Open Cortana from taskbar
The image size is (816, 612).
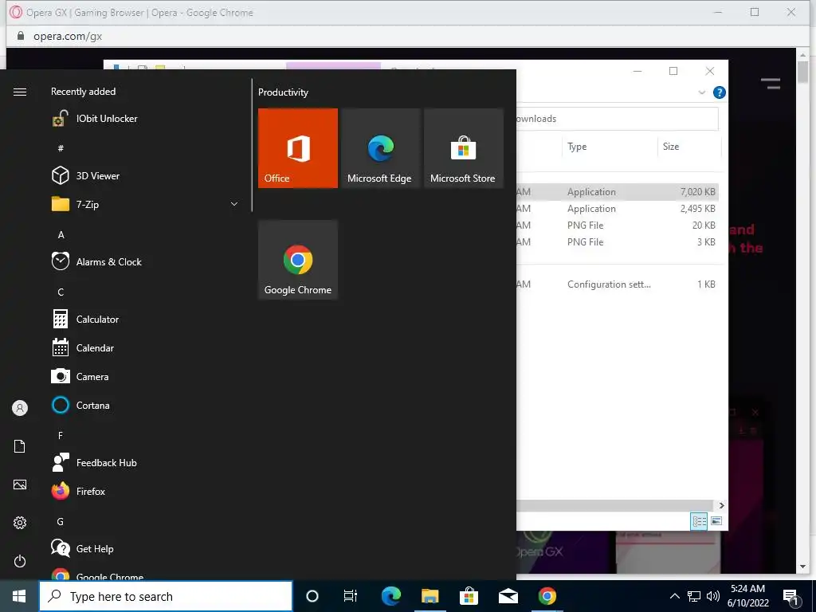pyautogui.click(x=312, y=596)
